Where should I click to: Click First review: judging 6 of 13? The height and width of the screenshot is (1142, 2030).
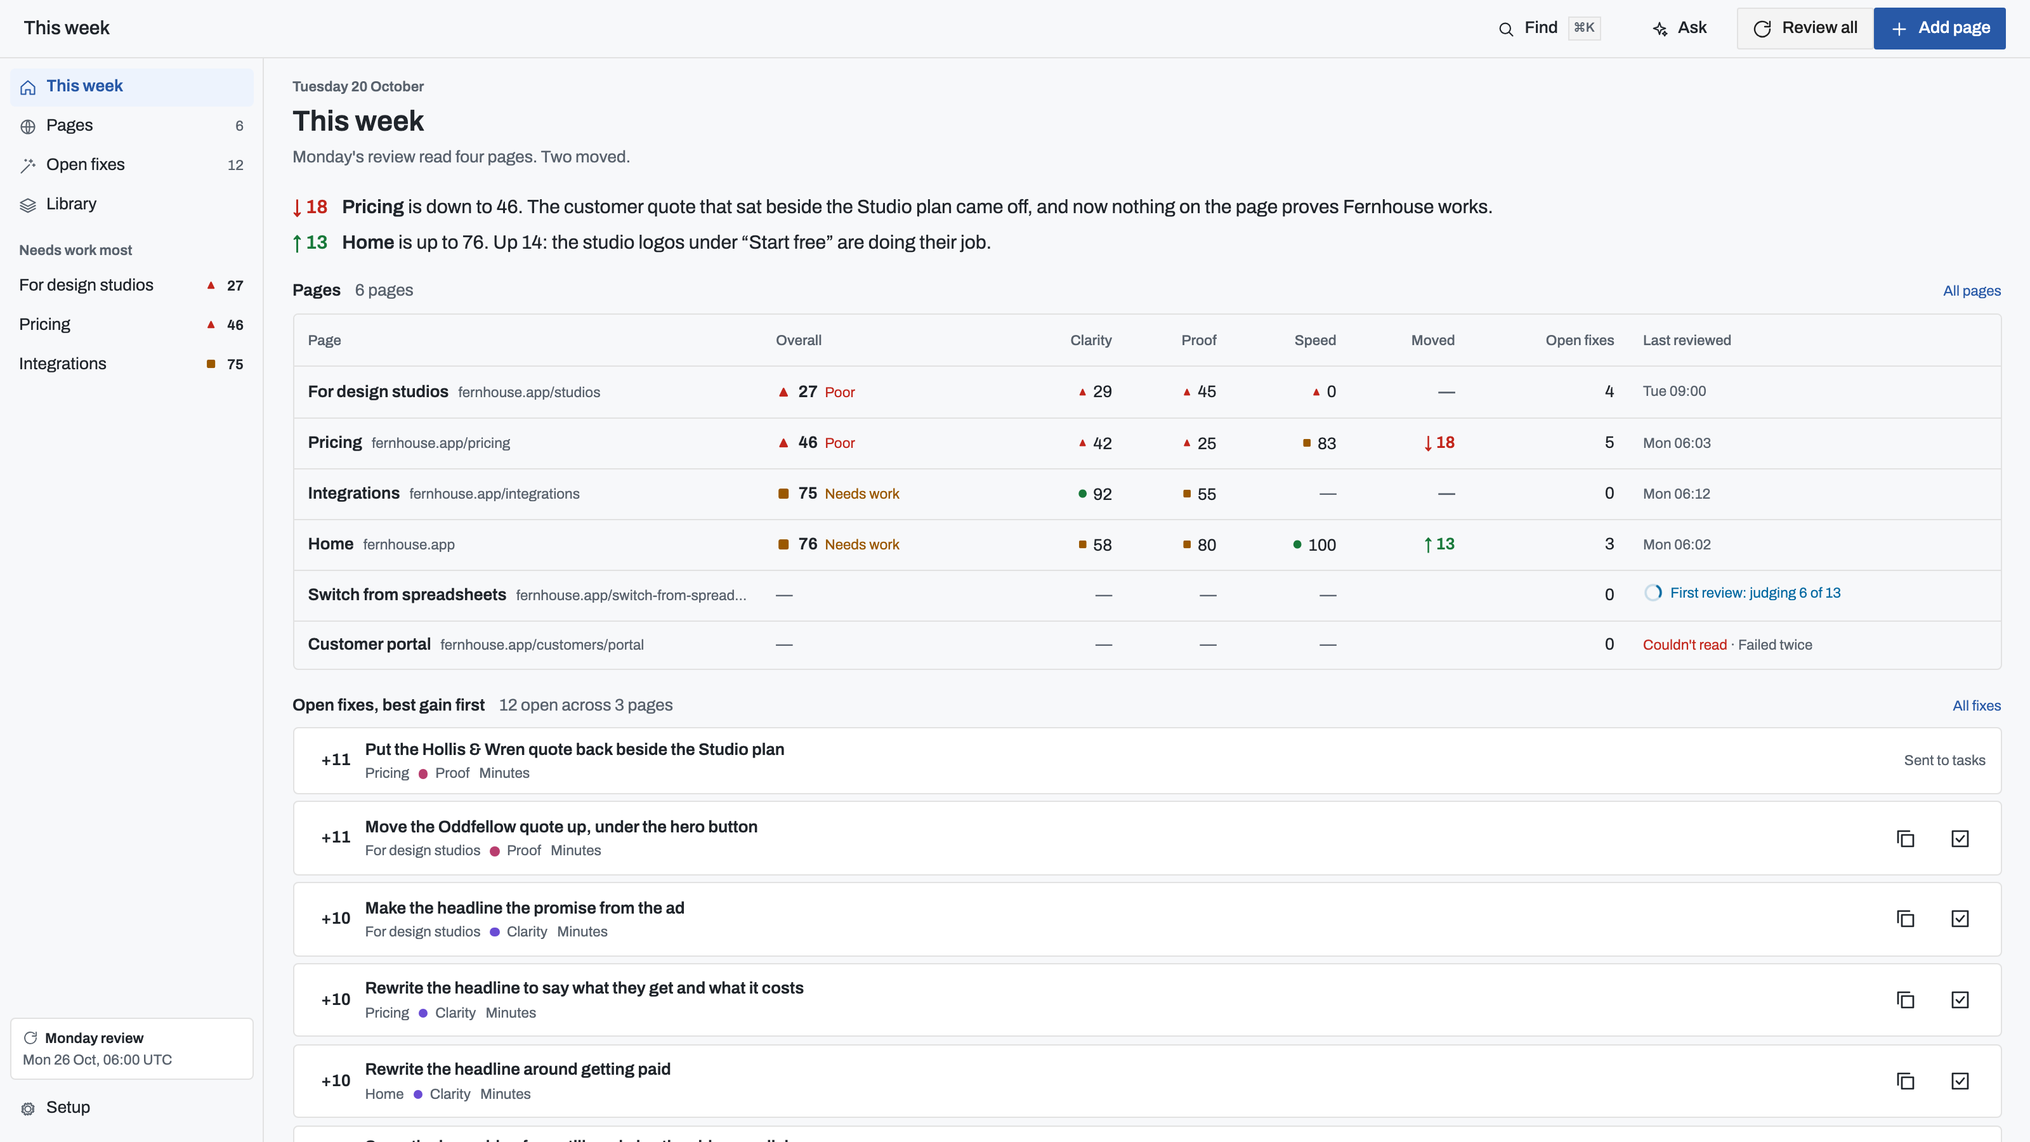(1755, 593)
